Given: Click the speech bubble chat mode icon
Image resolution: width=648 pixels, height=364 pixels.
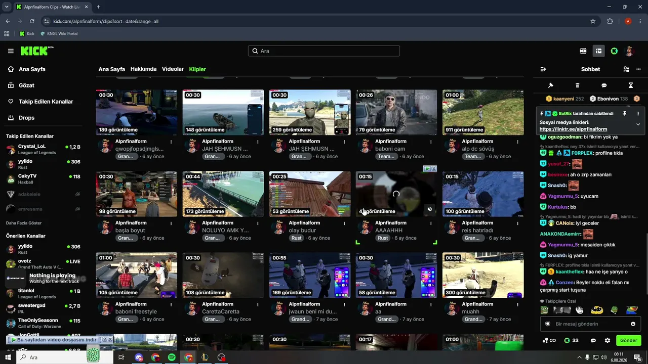Looking at the screenshot, I should tap(604, 85).
